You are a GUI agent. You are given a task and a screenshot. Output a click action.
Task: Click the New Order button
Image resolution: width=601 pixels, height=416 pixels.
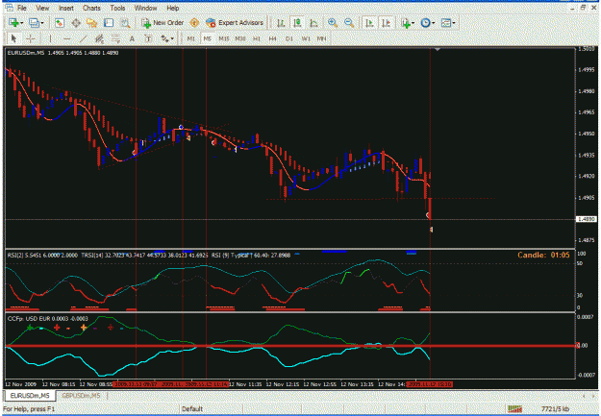tap(163, 23)
